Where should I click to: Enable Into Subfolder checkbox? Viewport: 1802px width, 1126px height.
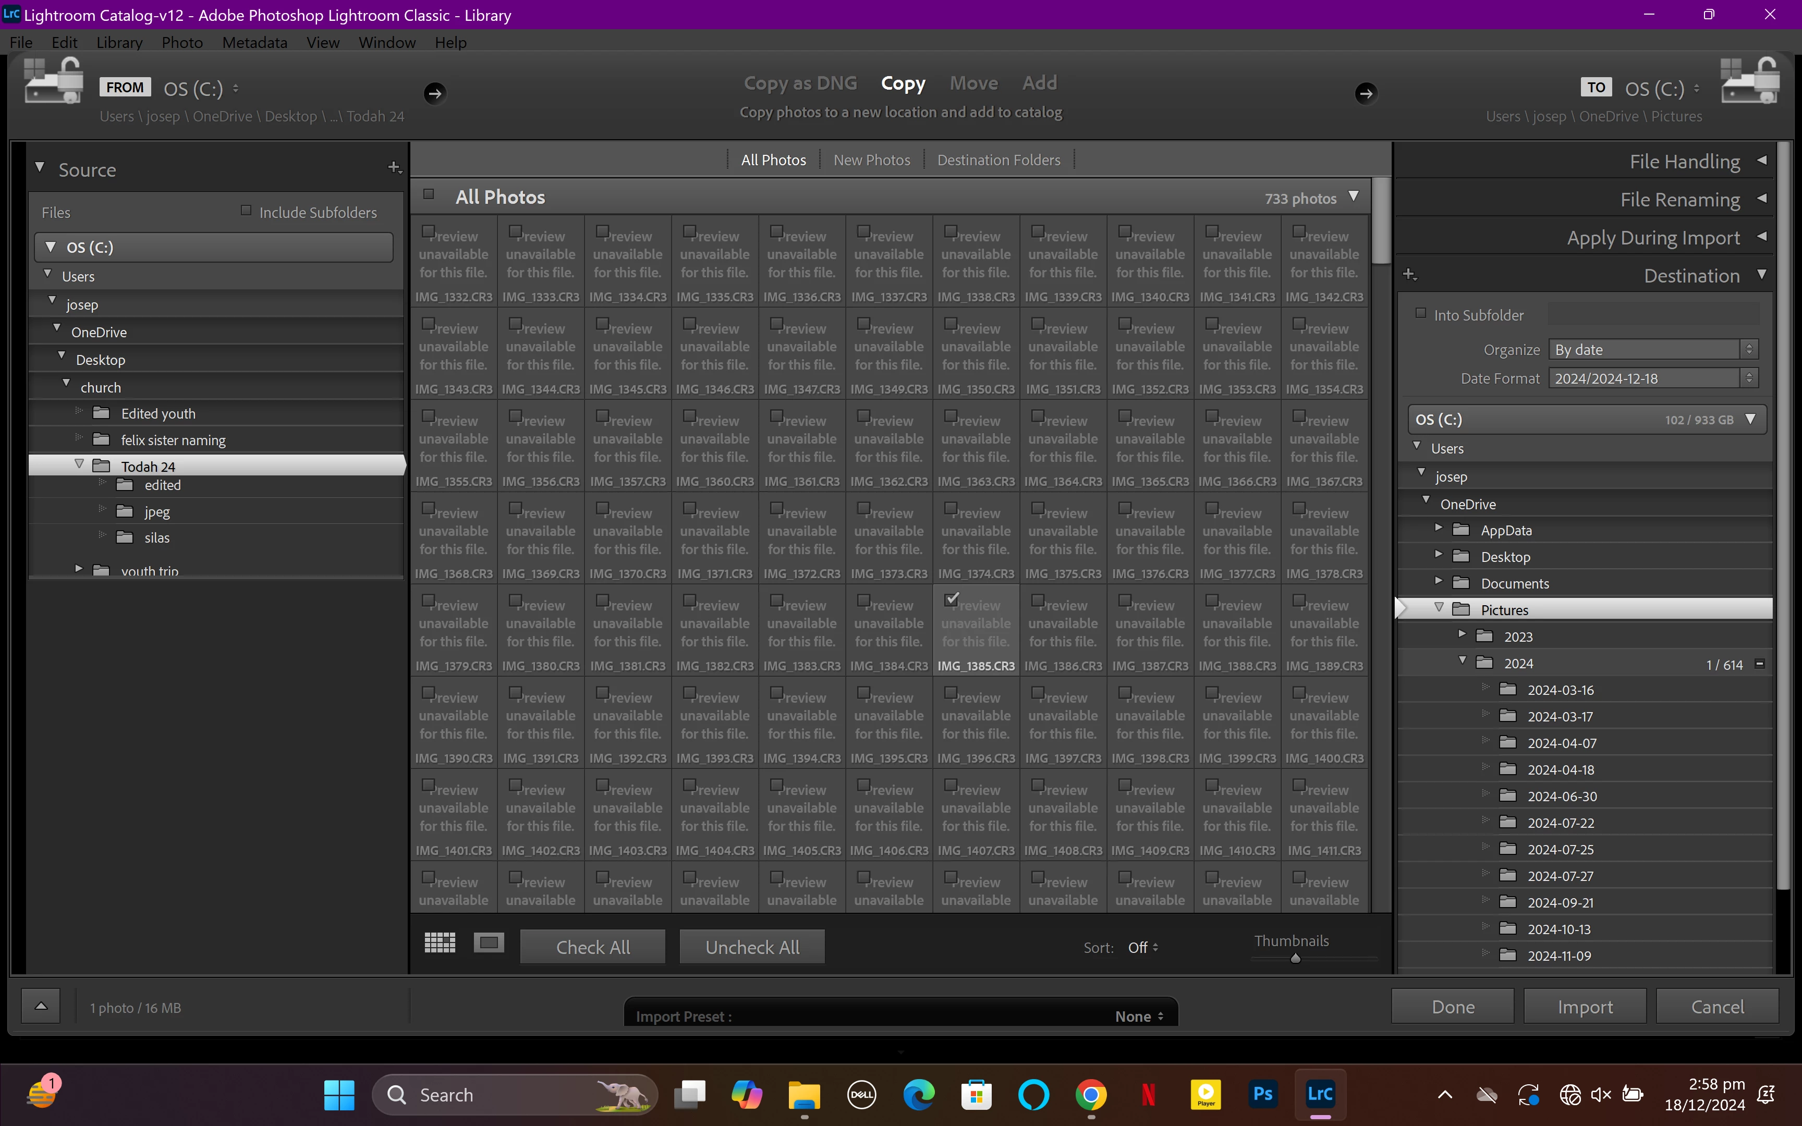point(1421,313)
